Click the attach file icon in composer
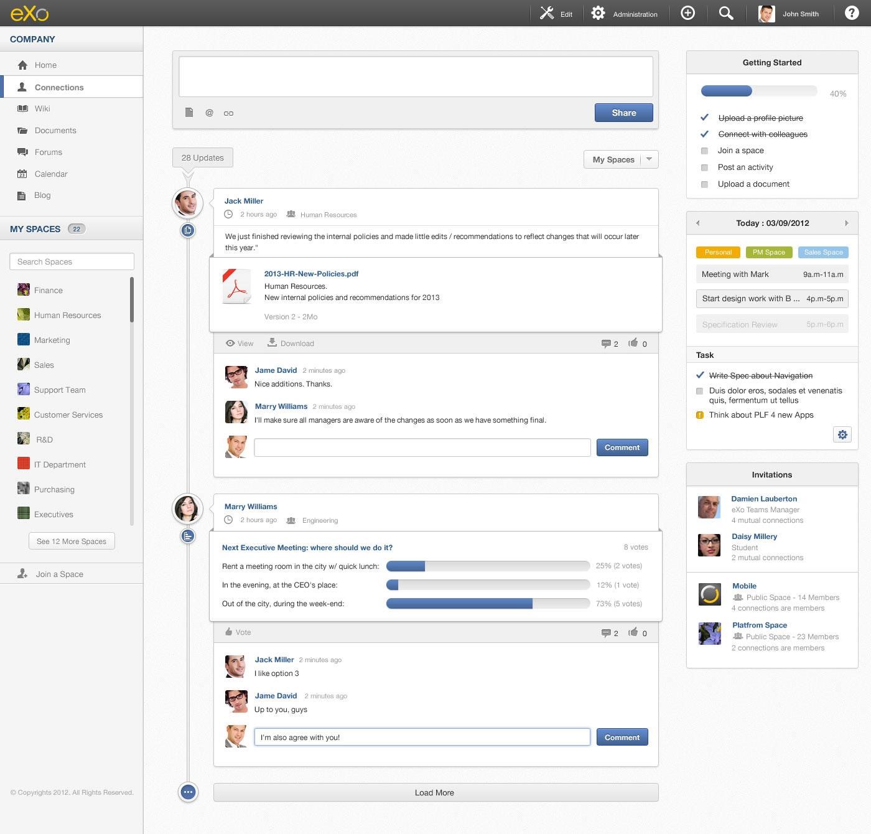Screen dimensions: 871x834 [x=189, y=113]
